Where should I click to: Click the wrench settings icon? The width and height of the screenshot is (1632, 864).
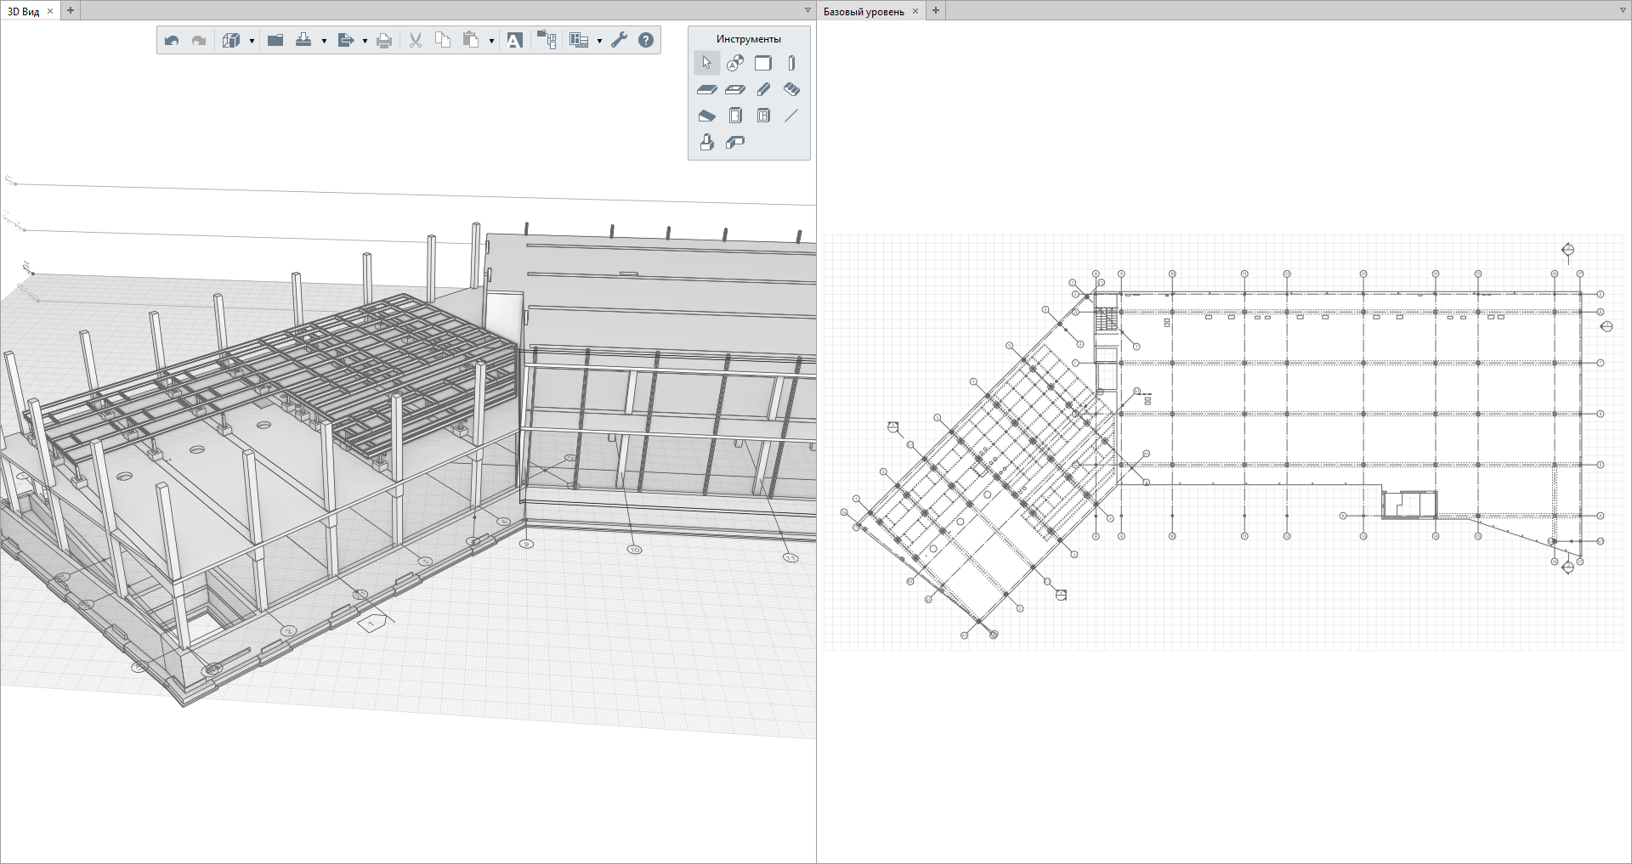pos(619,41)
